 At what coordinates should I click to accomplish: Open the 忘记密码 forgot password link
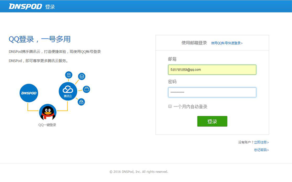[261, 150]
